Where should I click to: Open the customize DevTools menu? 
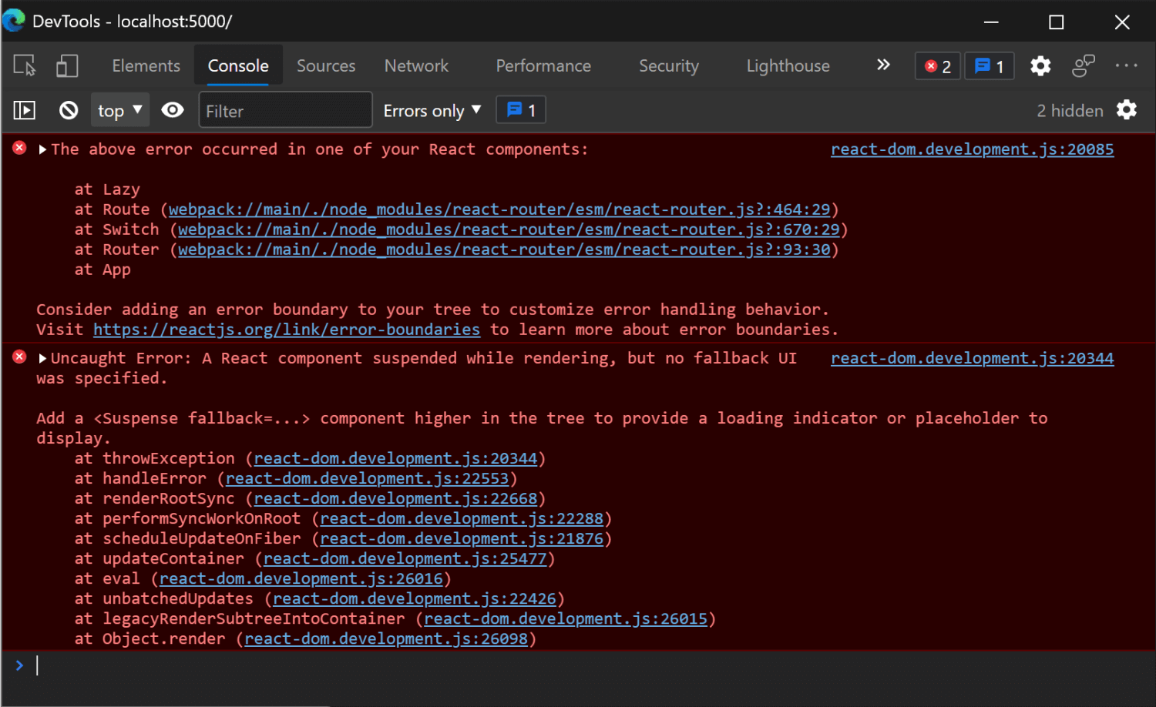(x=1127, y=66)
